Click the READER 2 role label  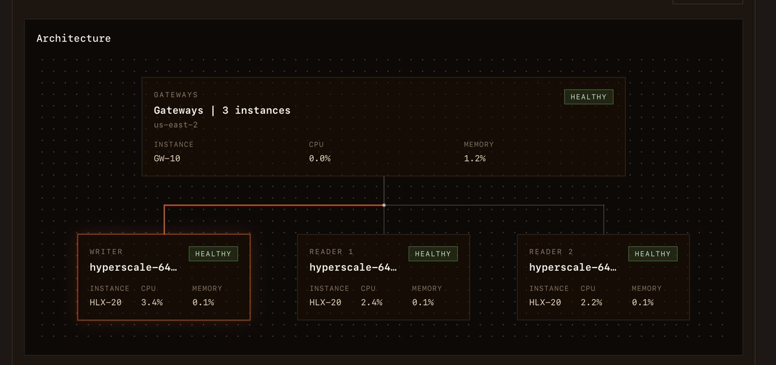(x=551, y=252)
